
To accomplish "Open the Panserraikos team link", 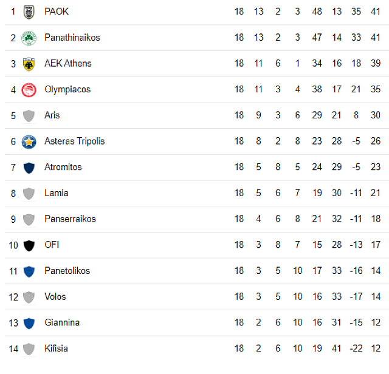I will (x=70, y=219).
